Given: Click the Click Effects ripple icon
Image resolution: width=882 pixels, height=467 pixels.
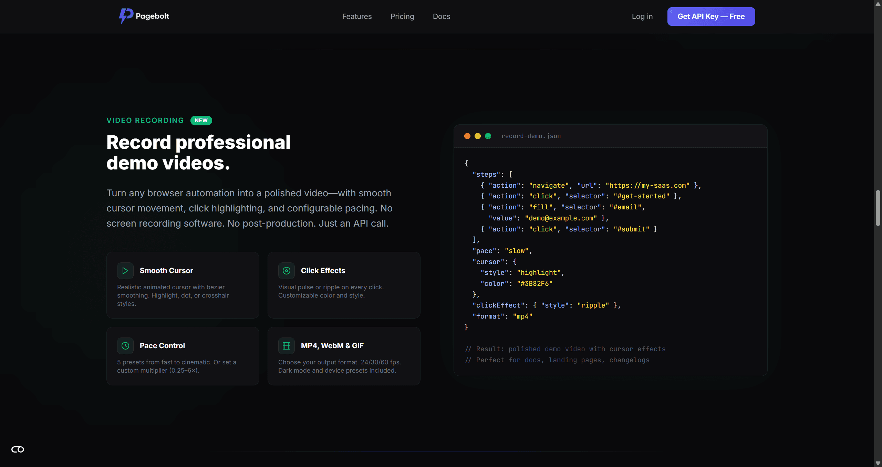Looking at the screenshot, I should (x=286, y=271).
